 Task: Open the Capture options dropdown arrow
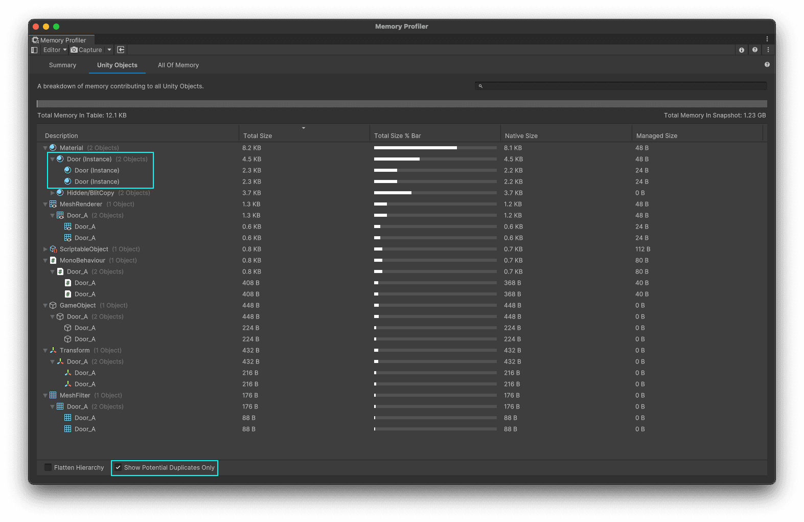(109, 50)
